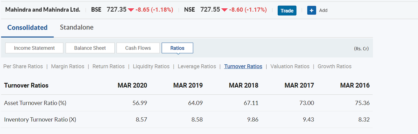Show Valuation Ratios
The image size is (418, 134).
click(x=290, y=66)
